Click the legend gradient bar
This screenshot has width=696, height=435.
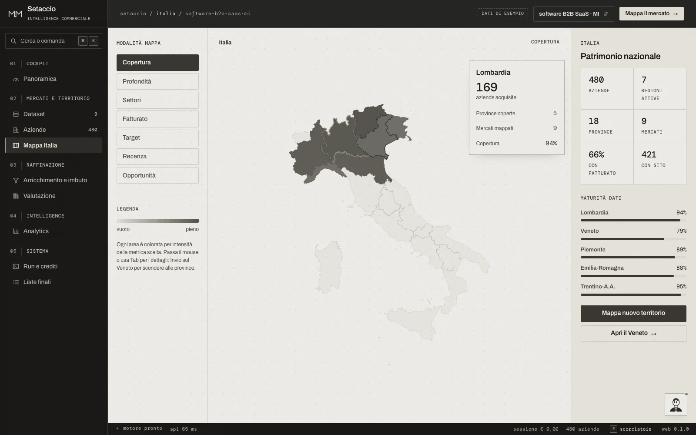tap(157, 221)
